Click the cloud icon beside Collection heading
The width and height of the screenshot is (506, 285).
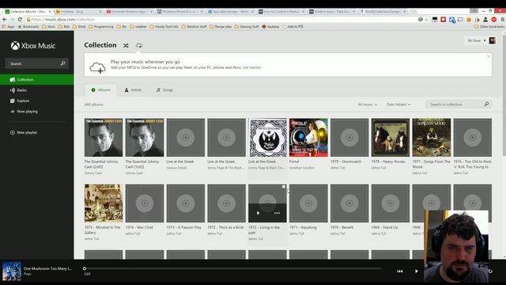(x=139, y=46)
